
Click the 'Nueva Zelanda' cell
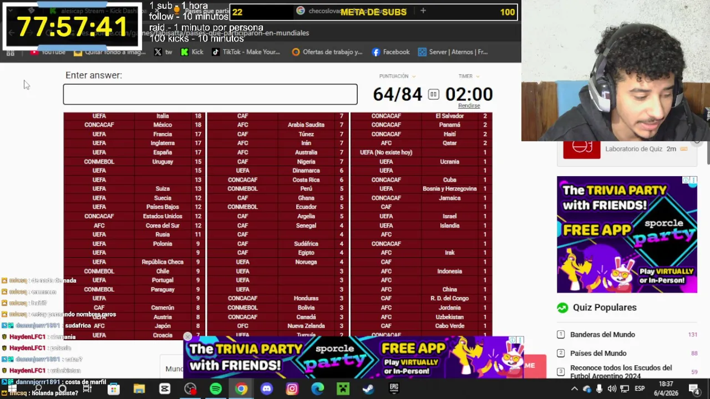[306, 326]
